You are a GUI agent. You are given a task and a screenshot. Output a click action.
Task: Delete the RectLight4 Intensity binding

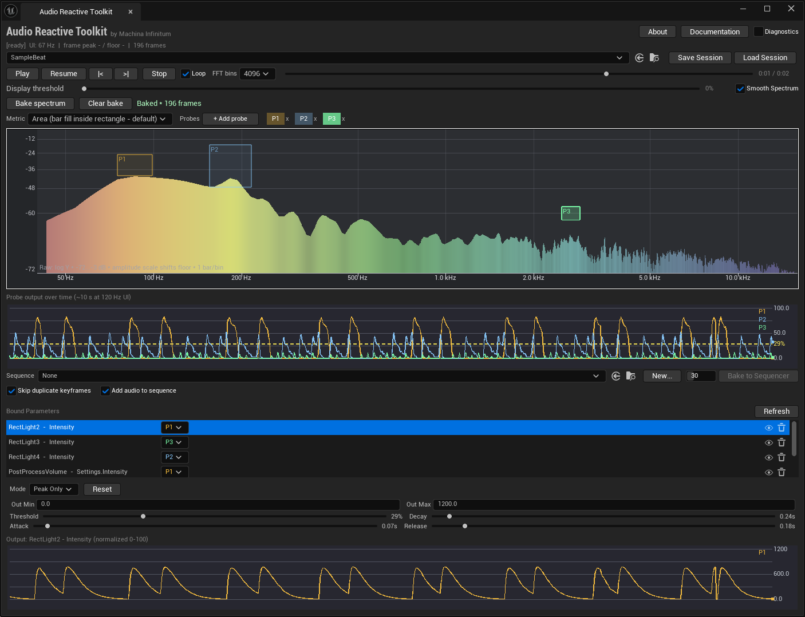coord(782,457)
